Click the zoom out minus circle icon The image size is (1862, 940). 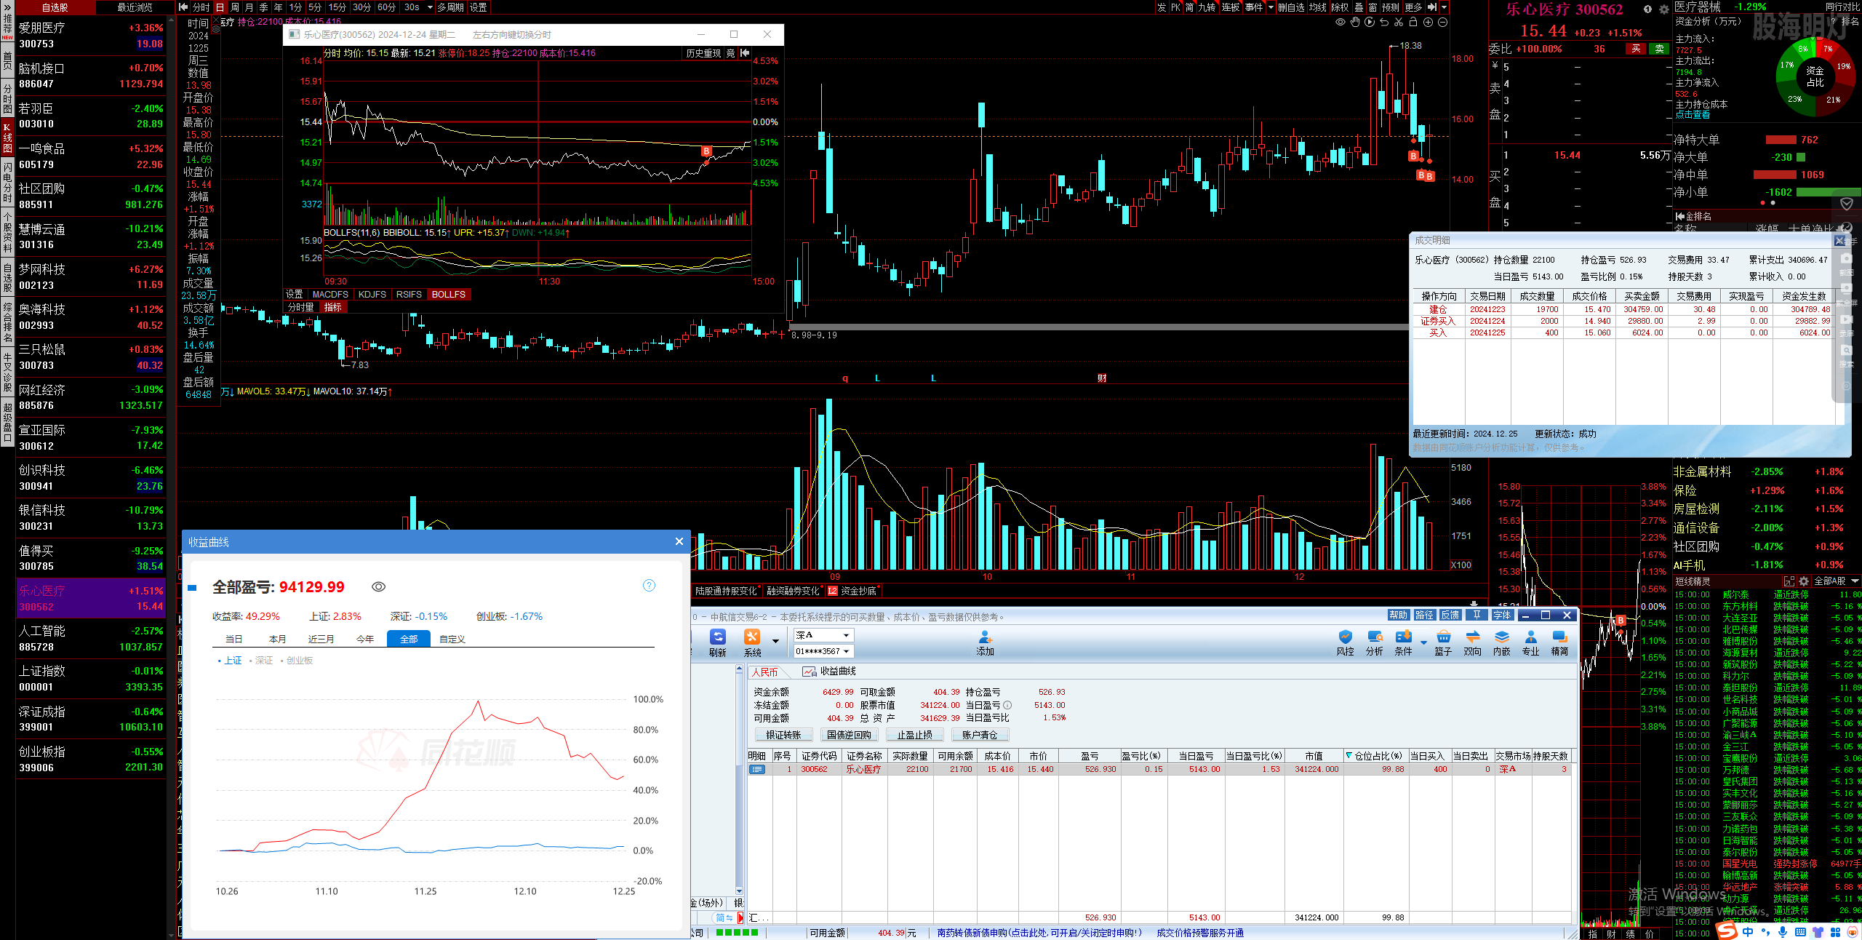coord(1442,23)
